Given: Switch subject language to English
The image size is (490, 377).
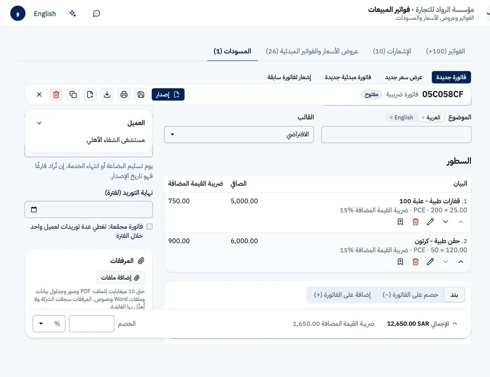Looking at the screenshot, I should click(401, 117).
